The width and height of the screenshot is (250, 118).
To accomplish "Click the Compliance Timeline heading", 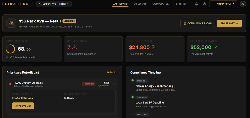I will (145, 73).
